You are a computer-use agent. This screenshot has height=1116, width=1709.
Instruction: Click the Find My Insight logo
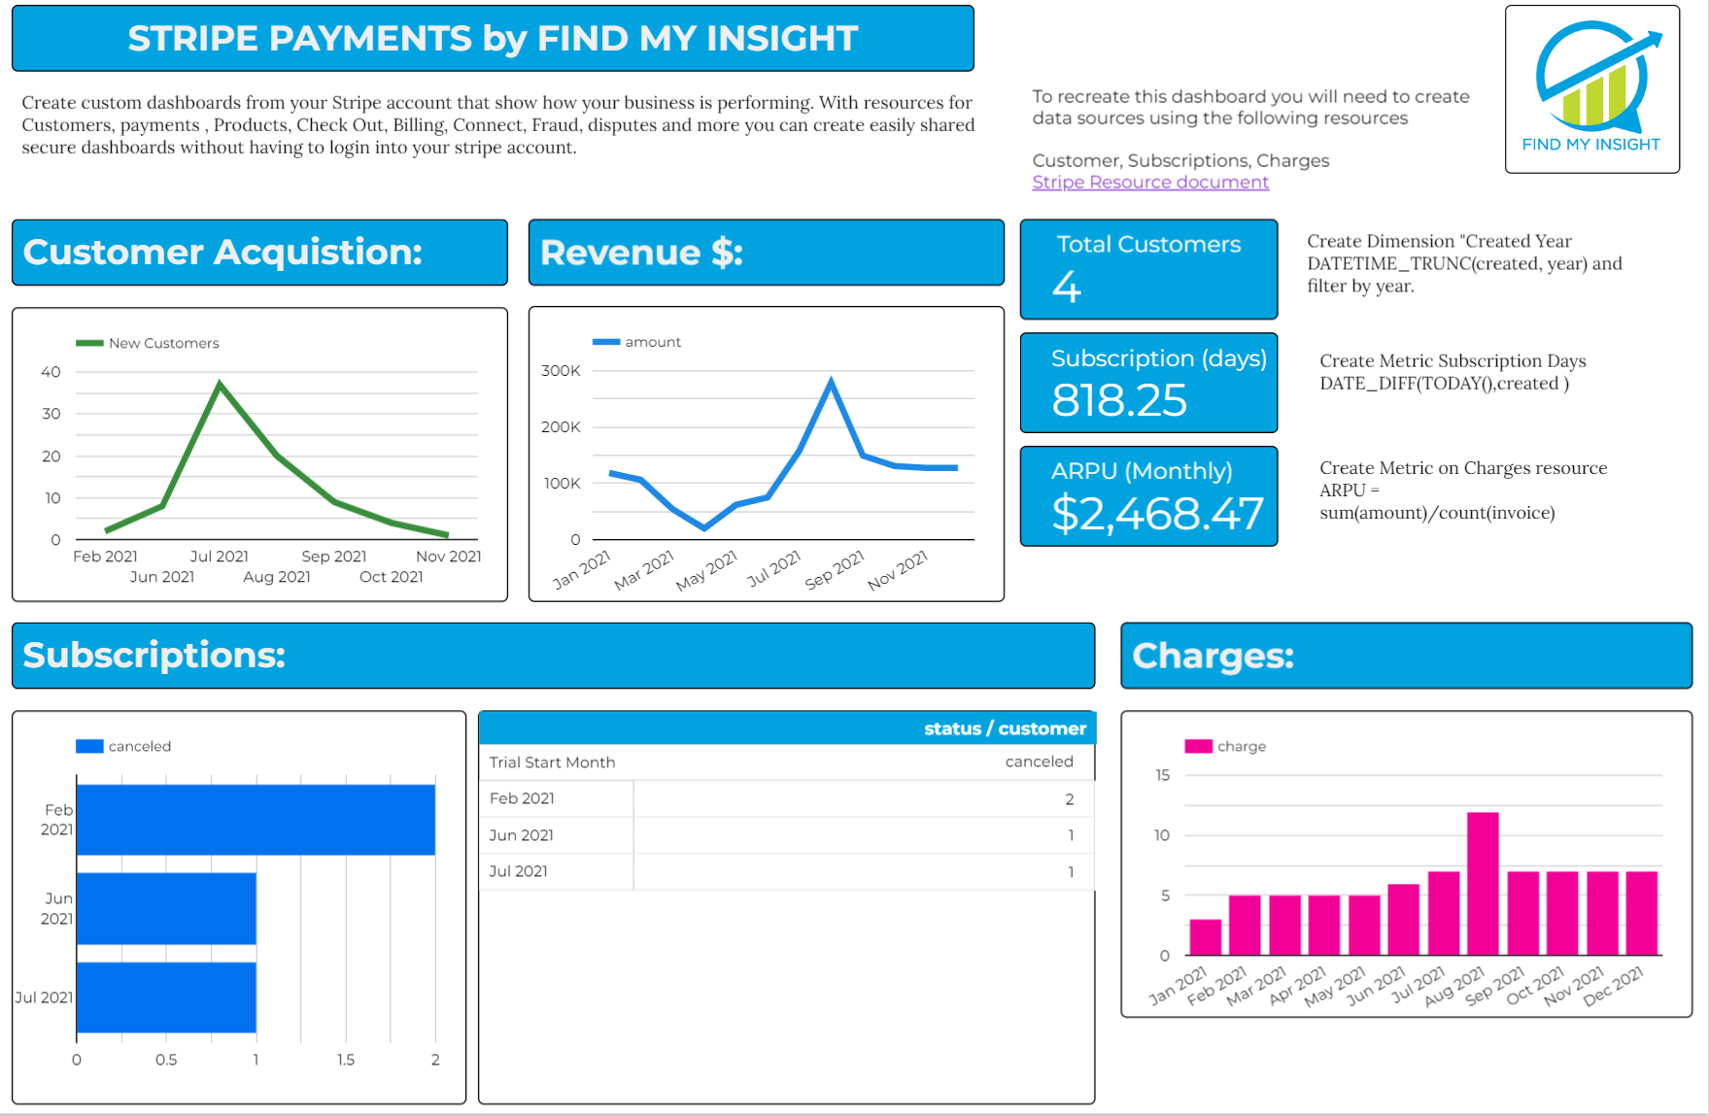1592,89
